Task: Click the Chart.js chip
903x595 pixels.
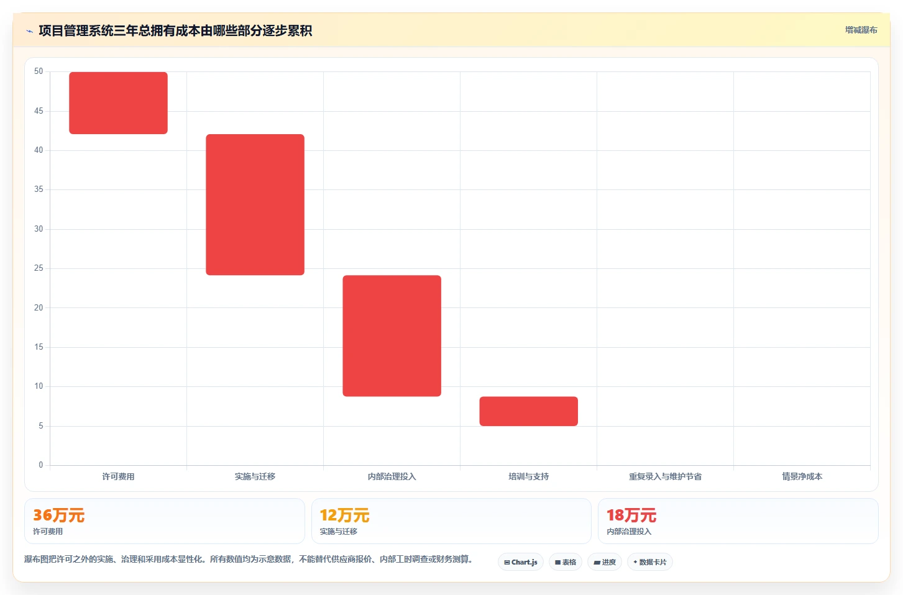Action: coord(521,562)
